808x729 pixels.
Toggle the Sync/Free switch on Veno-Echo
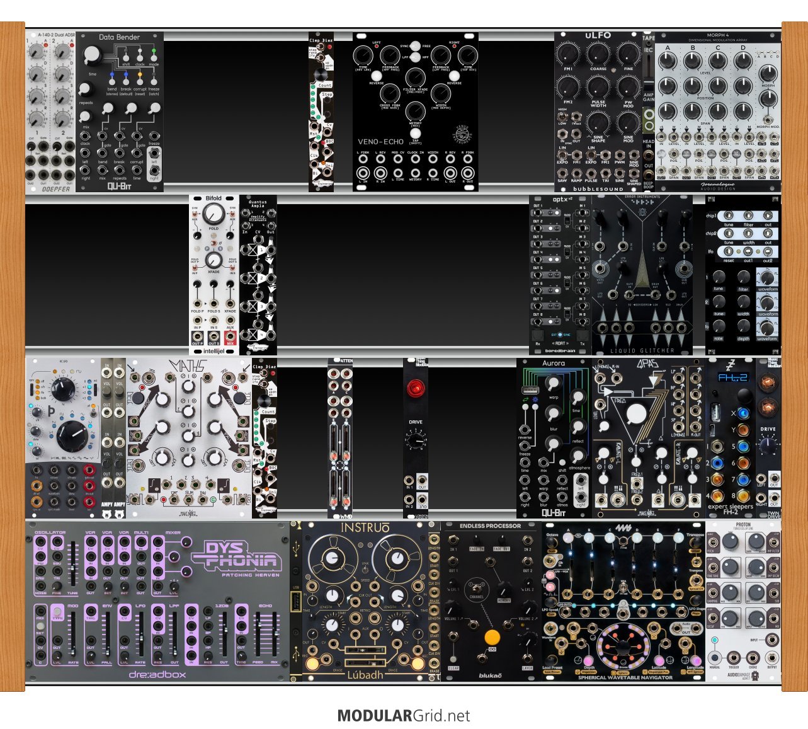tap(415, 47)
